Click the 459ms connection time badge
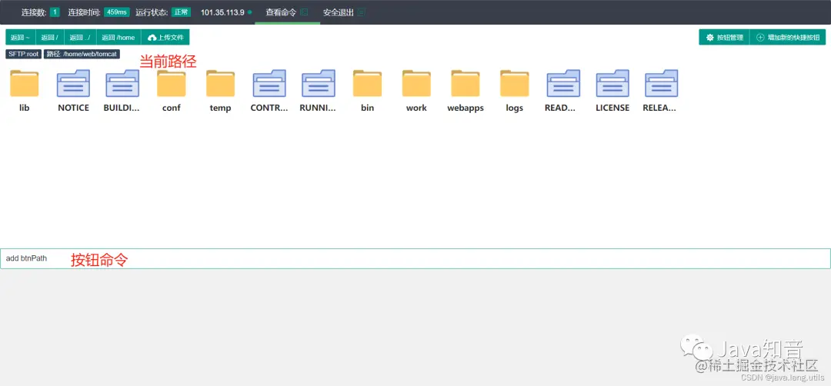Viewport: 831px width, 386px height. tap(117, 12)
